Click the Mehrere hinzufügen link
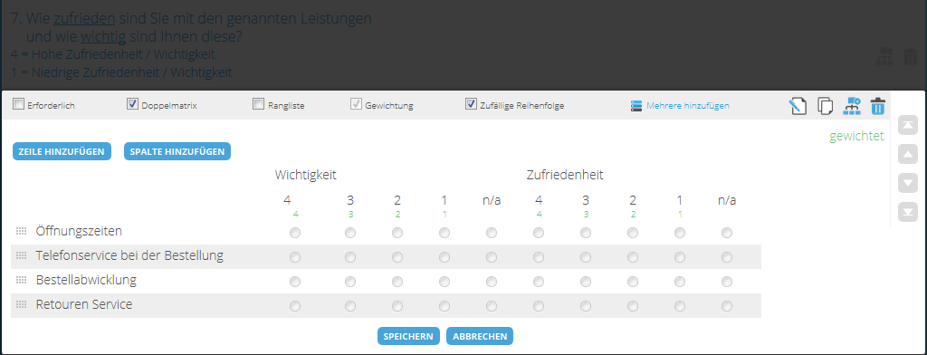 (x=688, y=106)
